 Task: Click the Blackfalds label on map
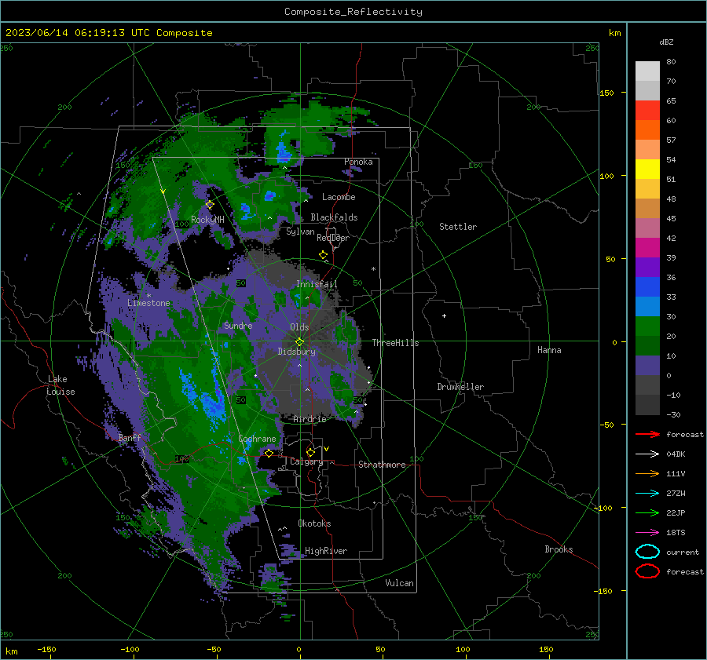[334, 217]
